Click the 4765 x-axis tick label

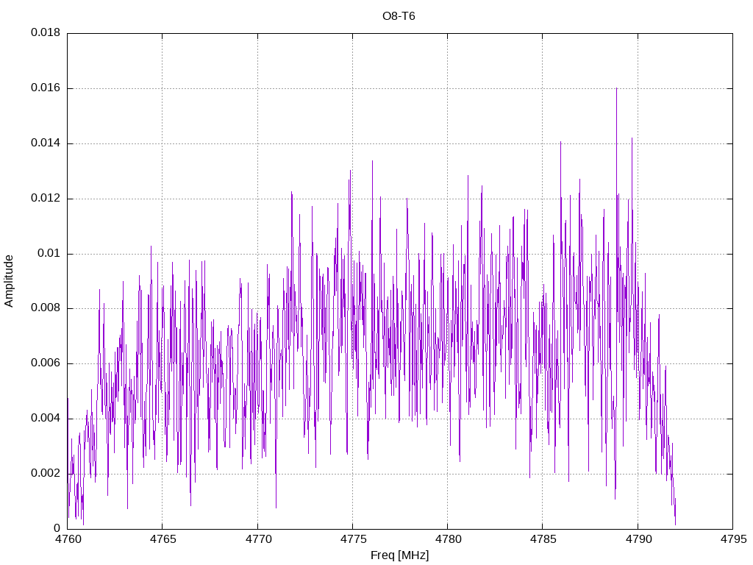click(163, 539)
